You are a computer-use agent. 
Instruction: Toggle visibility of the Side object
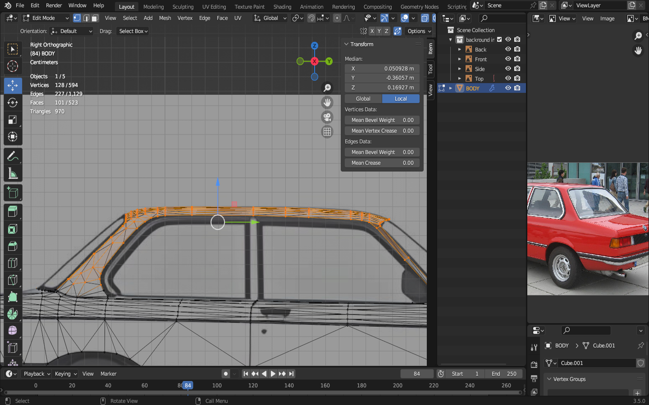click(508, 69)
